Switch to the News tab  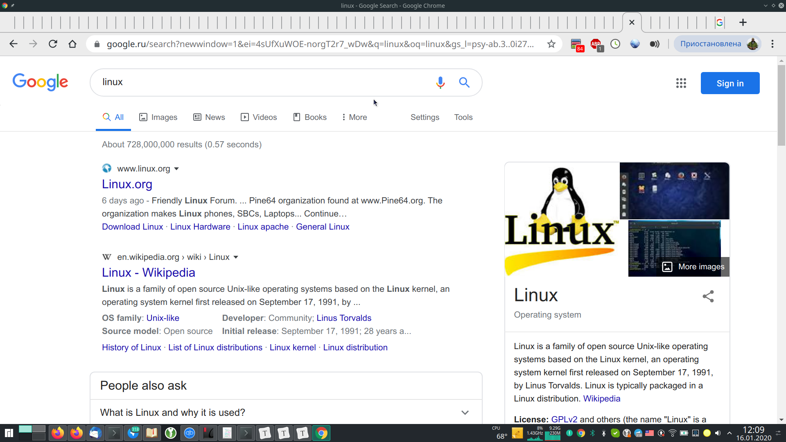pos(209,117)
